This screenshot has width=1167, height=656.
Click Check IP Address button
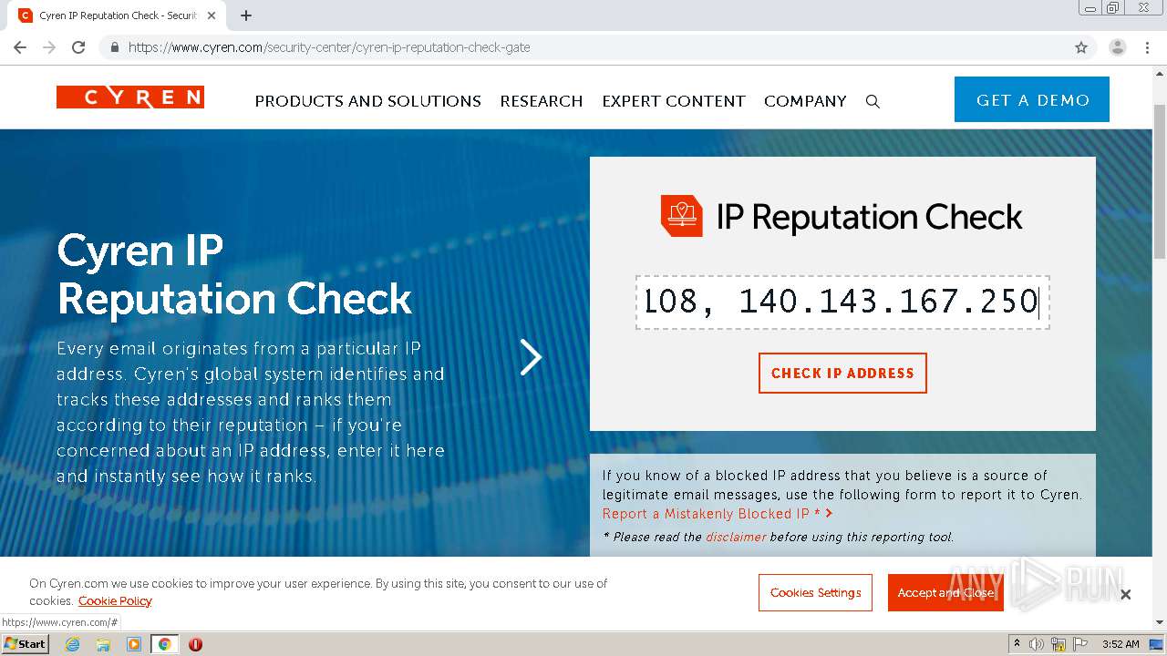tap(842, 374)
